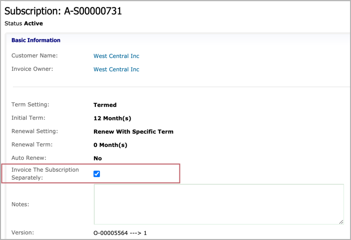351x240 pixels.
Task: Click the 0 Month(s) Renewal Term value
Action: 110,145
